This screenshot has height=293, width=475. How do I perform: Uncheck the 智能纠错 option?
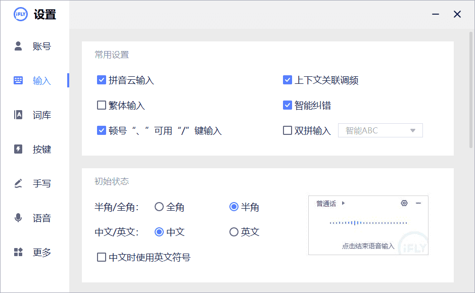pos(288,105)
